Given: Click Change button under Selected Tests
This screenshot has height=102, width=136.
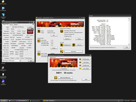Looking at the screenshot, I should tap(54, 48).
